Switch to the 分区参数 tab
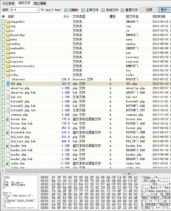This screenshot has height=211, width=171. (x=9, y=3)
